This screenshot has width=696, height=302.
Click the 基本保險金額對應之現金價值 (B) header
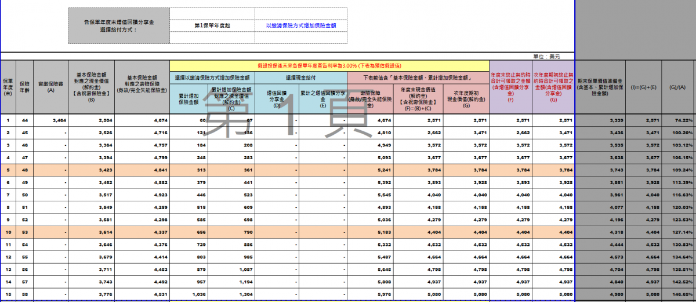(91, 87)
